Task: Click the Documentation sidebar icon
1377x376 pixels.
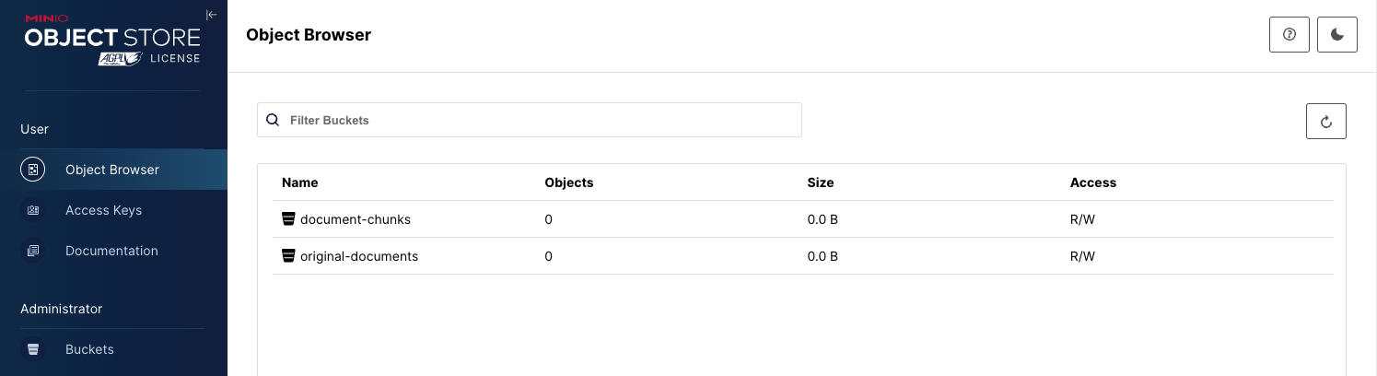Action: click(33, 251)
